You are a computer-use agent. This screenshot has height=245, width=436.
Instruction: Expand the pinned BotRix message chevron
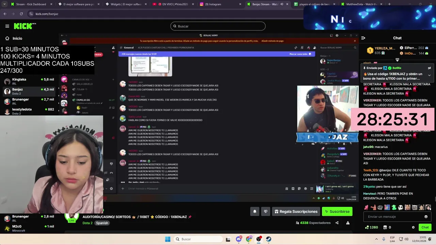(429, 75)
